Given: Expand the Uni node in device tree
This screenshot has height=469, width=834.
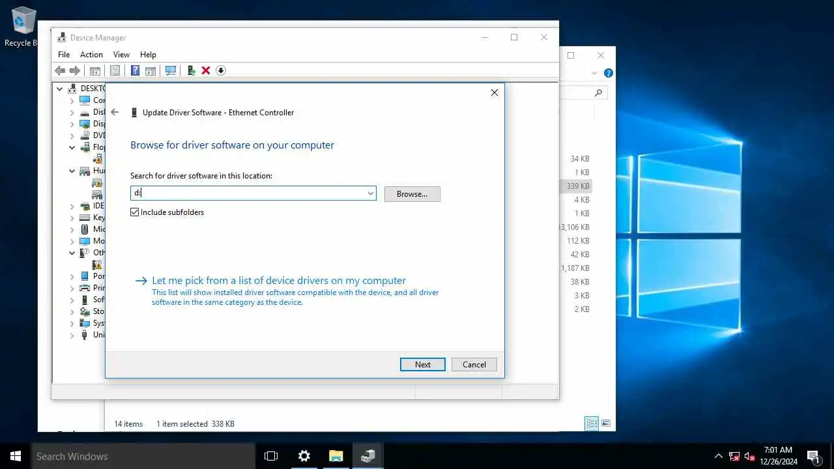Looking at the screenshot, I should pyautogui.click(x=72, y=335).
